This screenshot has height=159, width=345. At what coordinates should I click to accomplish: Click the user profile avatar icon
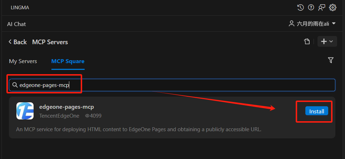point(291,24)
